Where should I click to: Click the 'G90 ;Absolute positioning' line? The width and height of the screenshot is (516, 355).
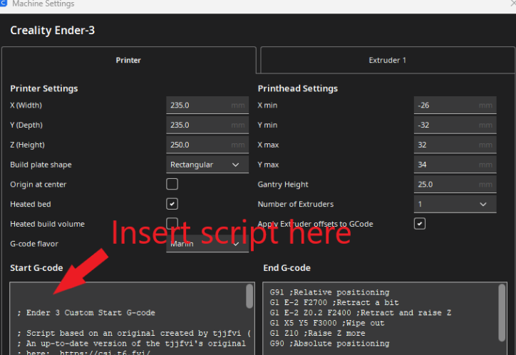point(329,343)
